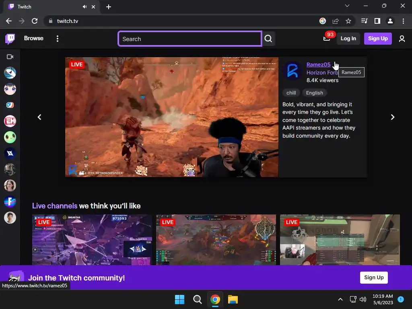Open the blue F logo channel in sidebar
This screenshot has height=309, width=412.
[x=10, y=202]
